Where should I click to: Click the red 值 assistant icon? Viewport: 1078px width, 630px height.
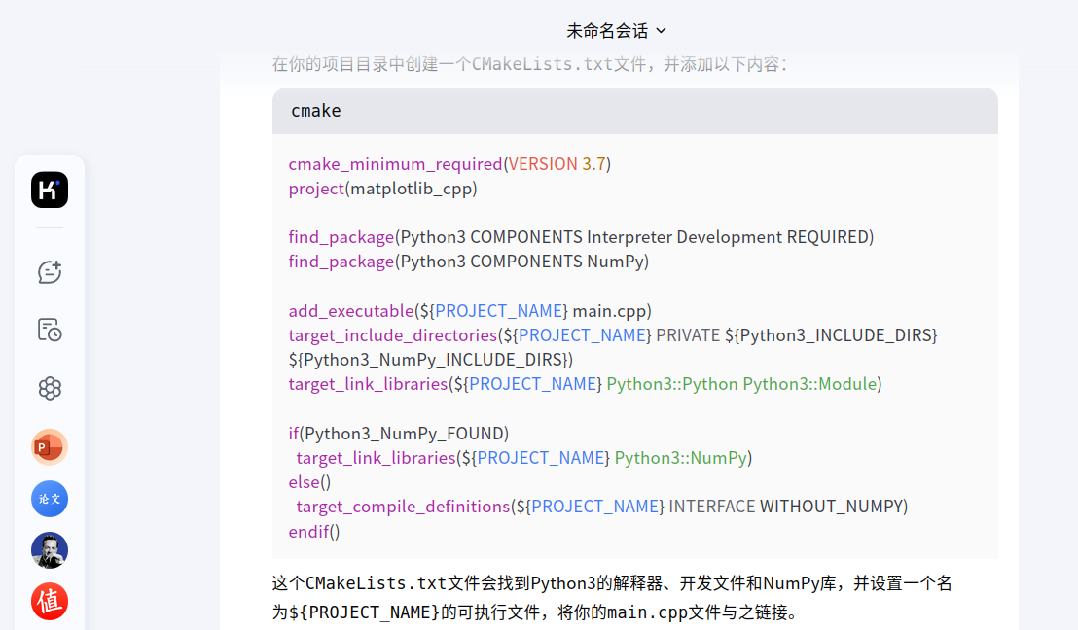pyautogui.click(x=49, y=602)
